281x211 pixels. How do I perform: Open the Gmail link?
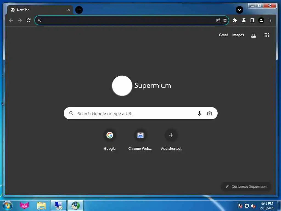pos(223,35)
